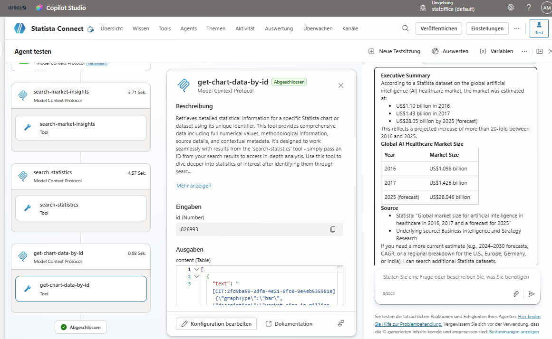Click the Abgeschlossen status at flow end
552x339 pixels.
(81, 328)
